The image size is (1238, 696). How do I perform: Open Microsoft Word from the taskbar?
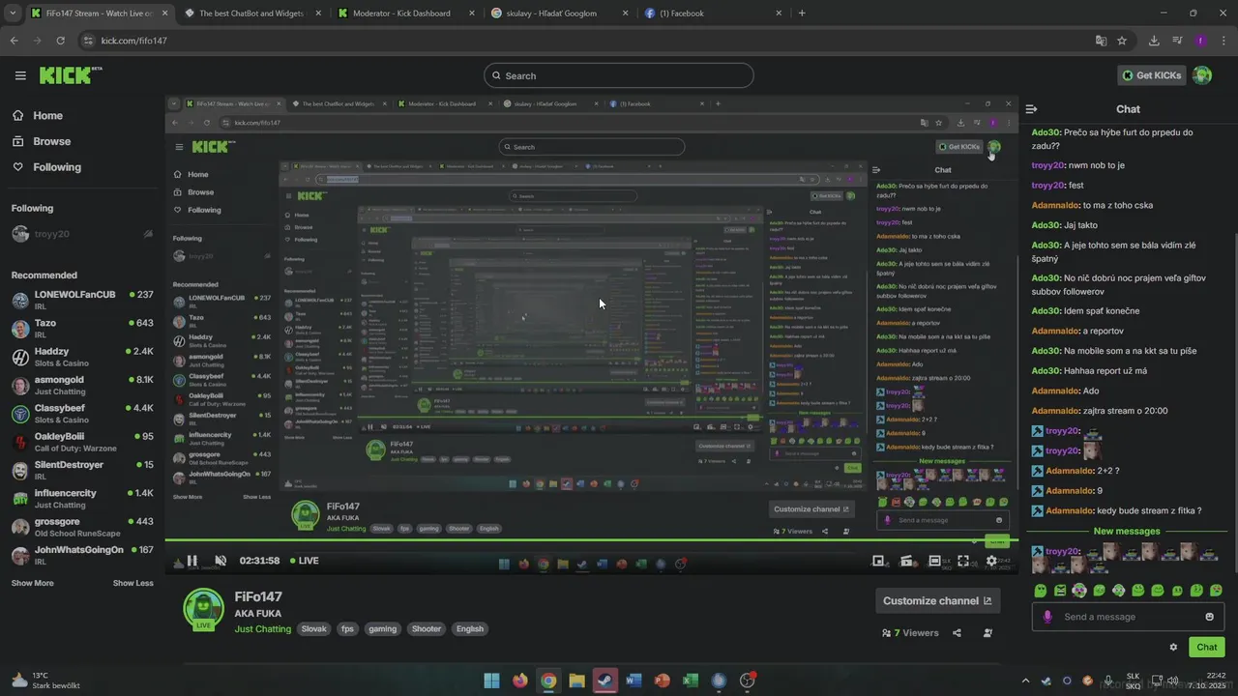click(x=634, y=681)
